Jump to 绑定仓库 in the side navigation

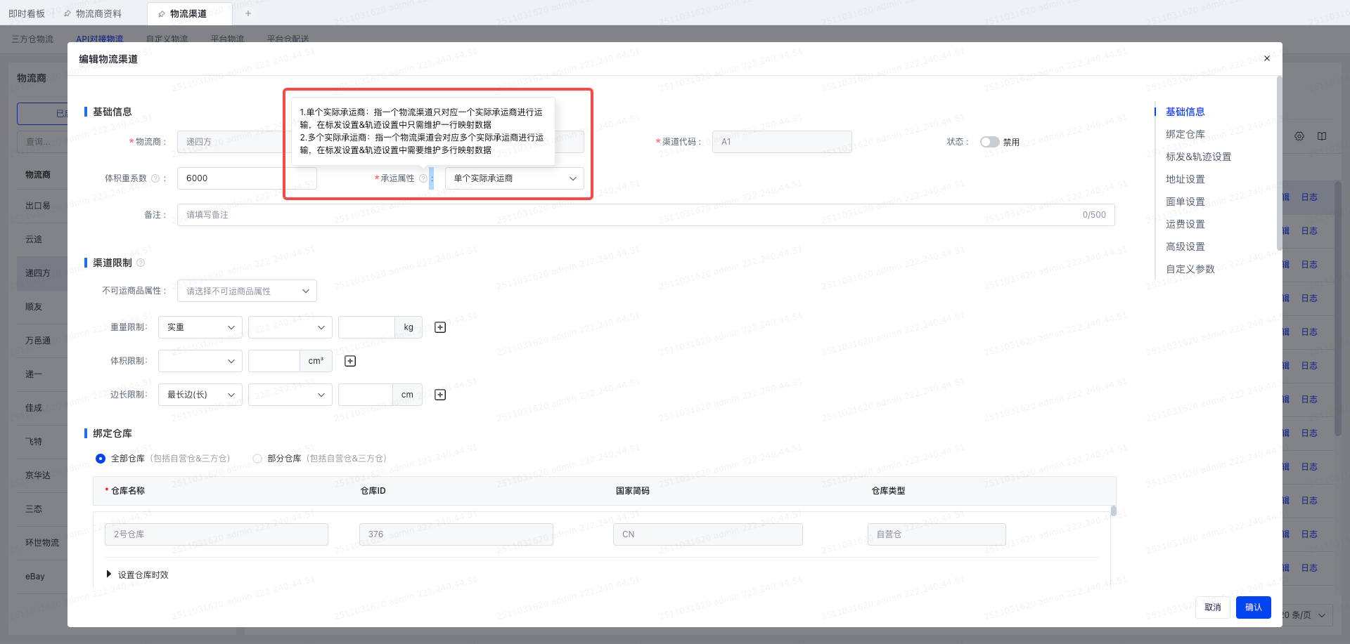tap(1185, 134)
